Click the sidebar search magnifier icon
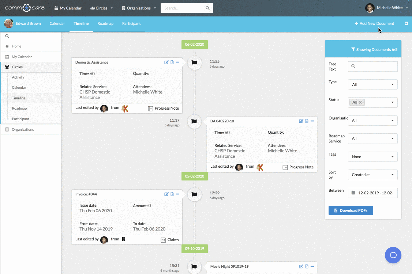The image size is (412, 274). (7, 36)
